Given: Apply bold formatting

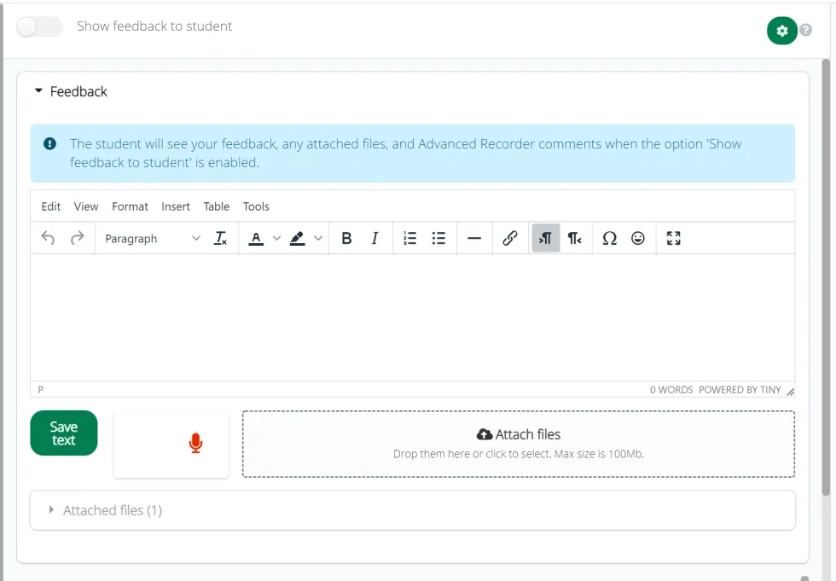Looking at the screenshot, I should point(346,239).
